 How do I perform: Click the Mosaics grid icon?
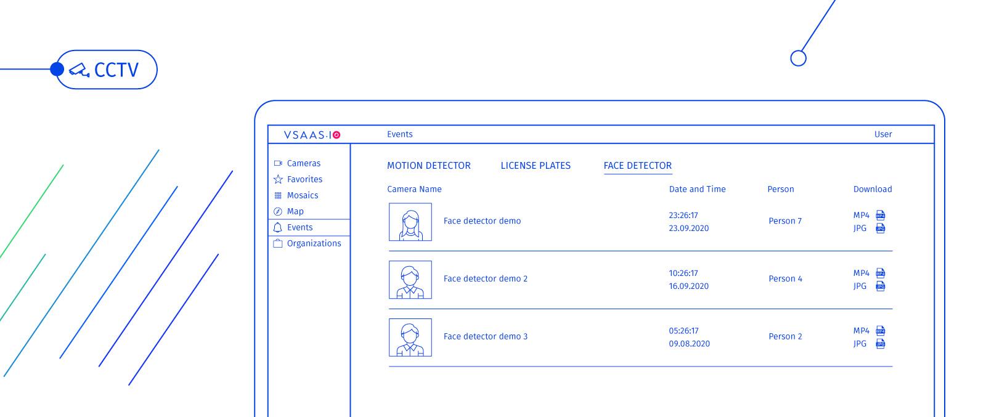point(278,196)
